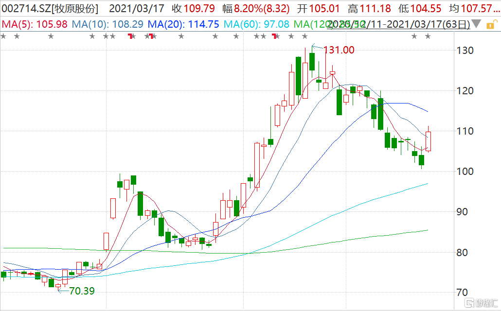501x311 pixels.
Task: Open the date range dropdown arrow
Action: tap(476, 24)
